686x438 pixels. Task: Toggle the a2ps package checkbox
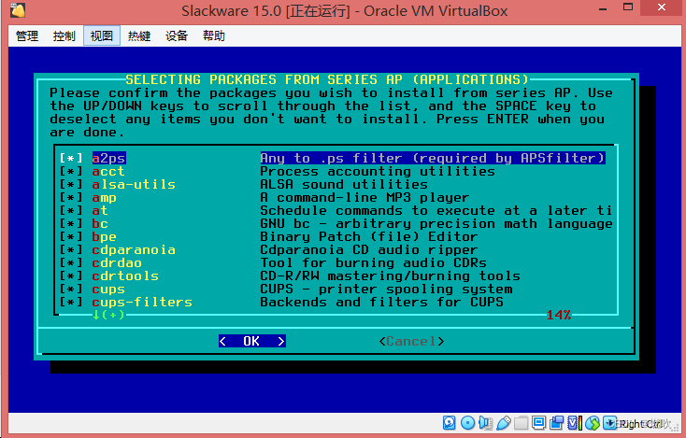[71, 158]
